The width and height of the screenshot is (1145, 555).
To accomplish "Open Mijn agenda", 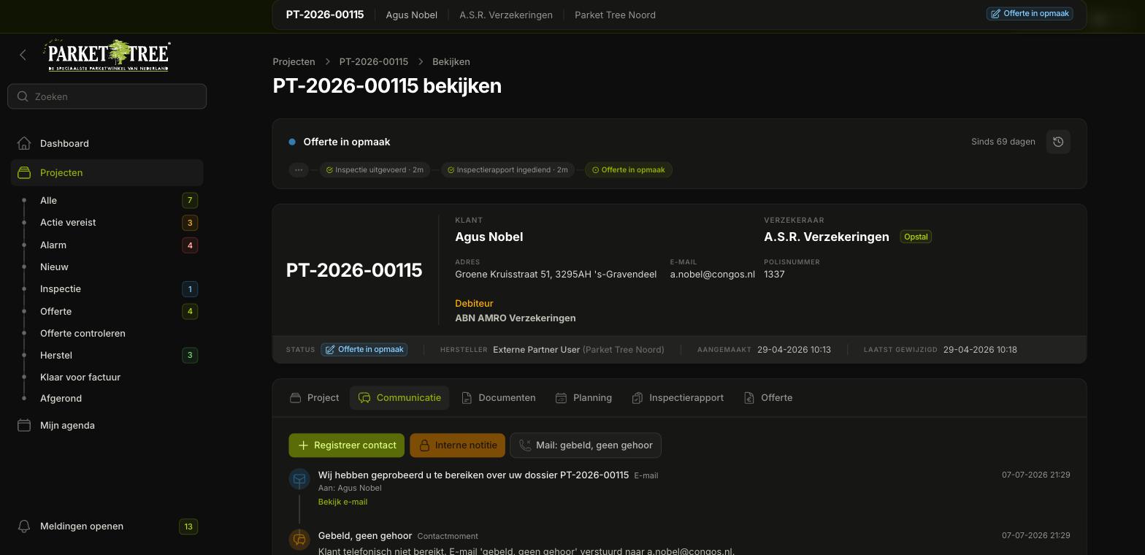I will click(107, 425).
